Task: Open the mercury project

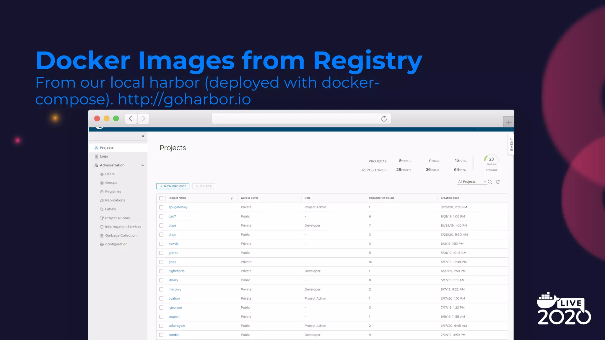Action: tap(175, 290)
